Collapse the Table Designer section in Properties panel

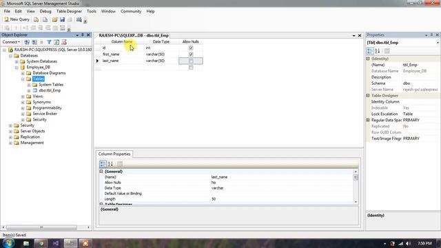368,96
